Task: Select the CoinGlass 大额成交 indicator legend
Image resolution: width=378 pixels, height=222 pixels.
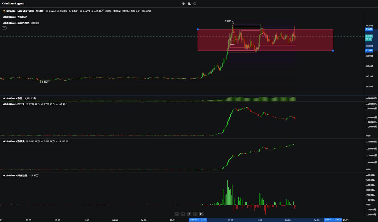Action: click(x=15, y=17)
